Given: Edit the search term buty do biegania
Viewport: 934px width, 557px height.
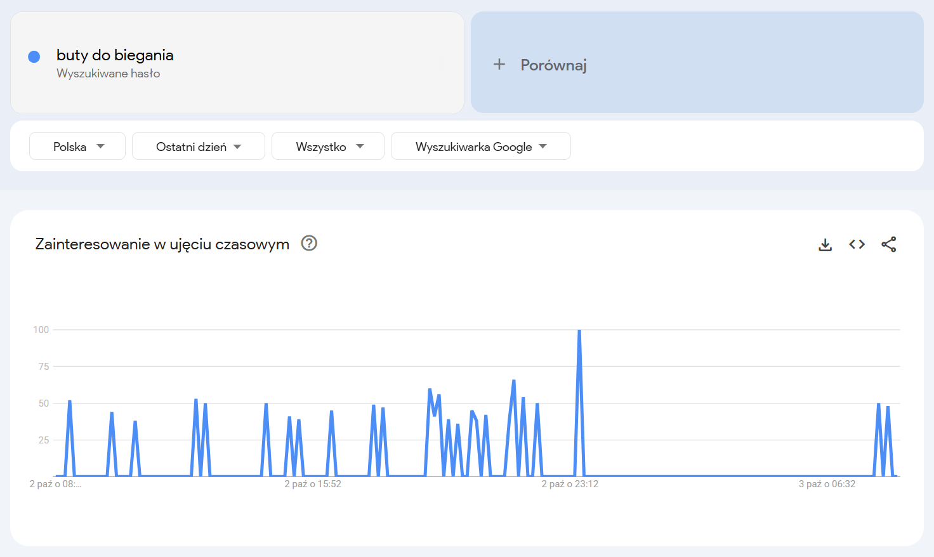Looking at the screenshot, I should tap(115, 55).
